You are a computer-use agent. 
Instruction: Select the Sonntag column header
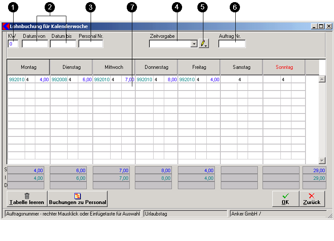284,67
